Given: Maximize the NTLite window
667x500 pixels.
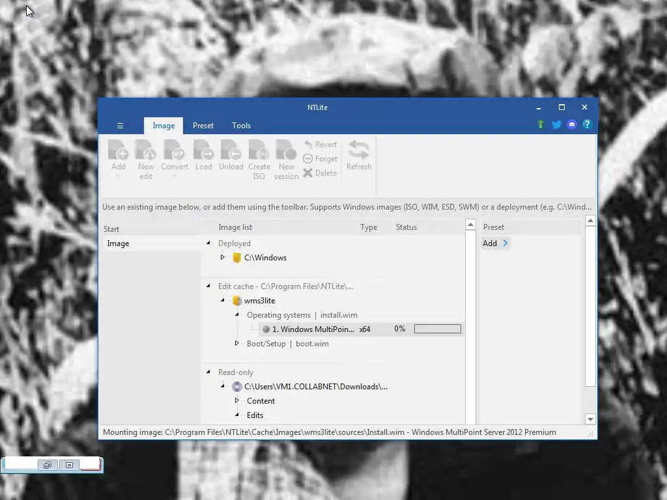Looking at the screenshot, I should click(561, 107).
